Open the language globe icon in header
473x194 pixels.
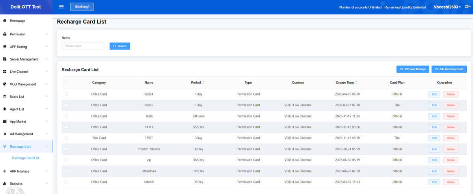466,7
